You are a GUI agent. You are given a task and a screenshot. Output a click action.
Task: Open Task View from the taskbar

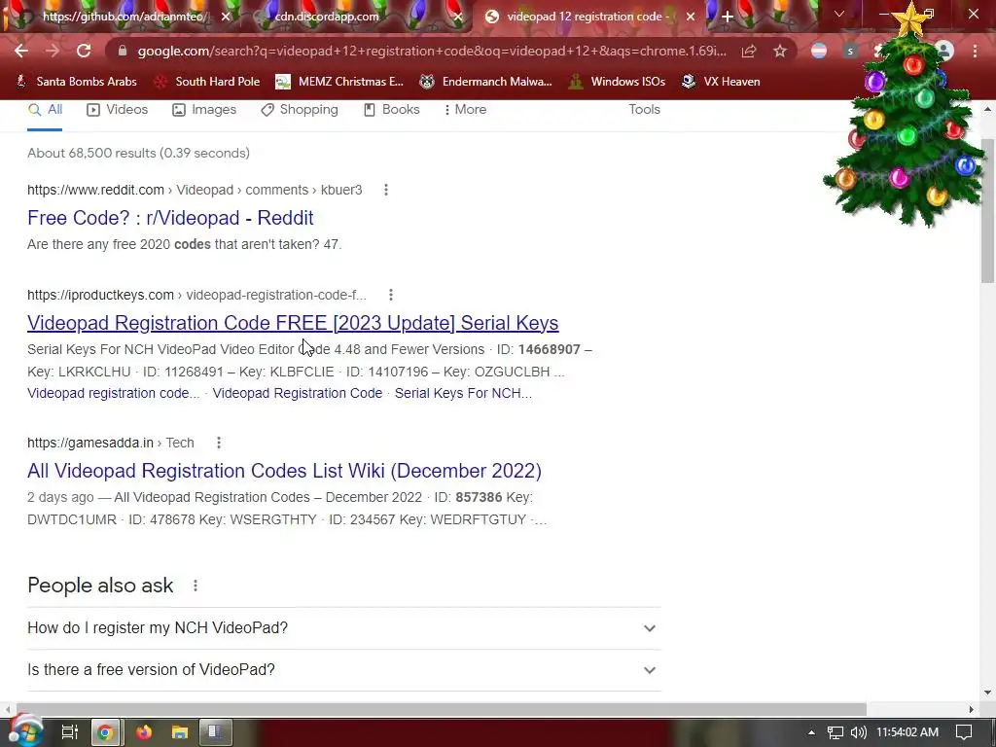[69, 732]
